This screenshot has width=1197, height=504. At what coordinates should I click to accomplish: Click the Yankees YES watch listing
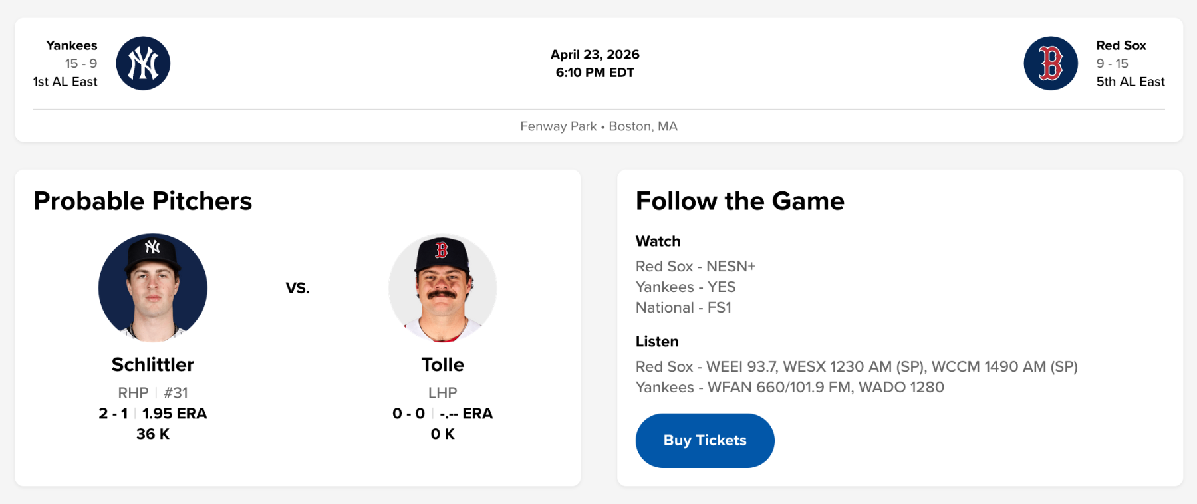pyautogui.click(x=685, y=287)
